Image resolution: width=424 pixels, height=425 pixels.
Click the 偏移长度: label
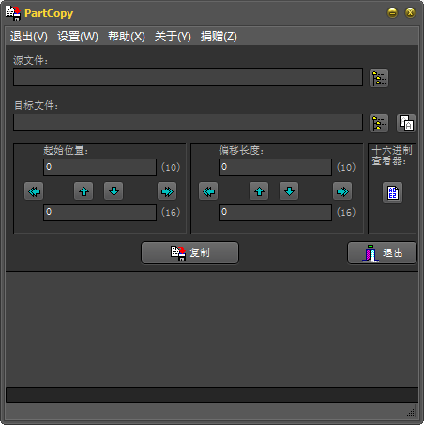point(241,151)
